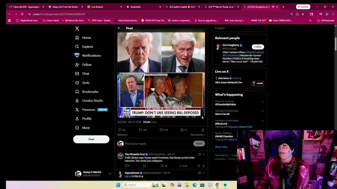Click the repost icon showing 1.8K
Viewport: 337px width, 189px height.
pos(143,130)
